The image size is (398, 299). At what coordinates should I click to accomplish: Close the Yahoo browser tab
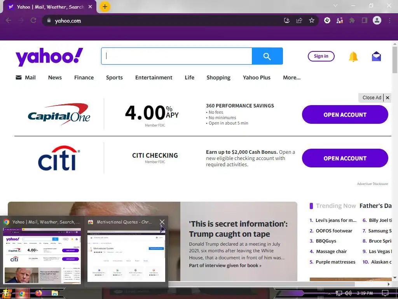tap(90, 7)
